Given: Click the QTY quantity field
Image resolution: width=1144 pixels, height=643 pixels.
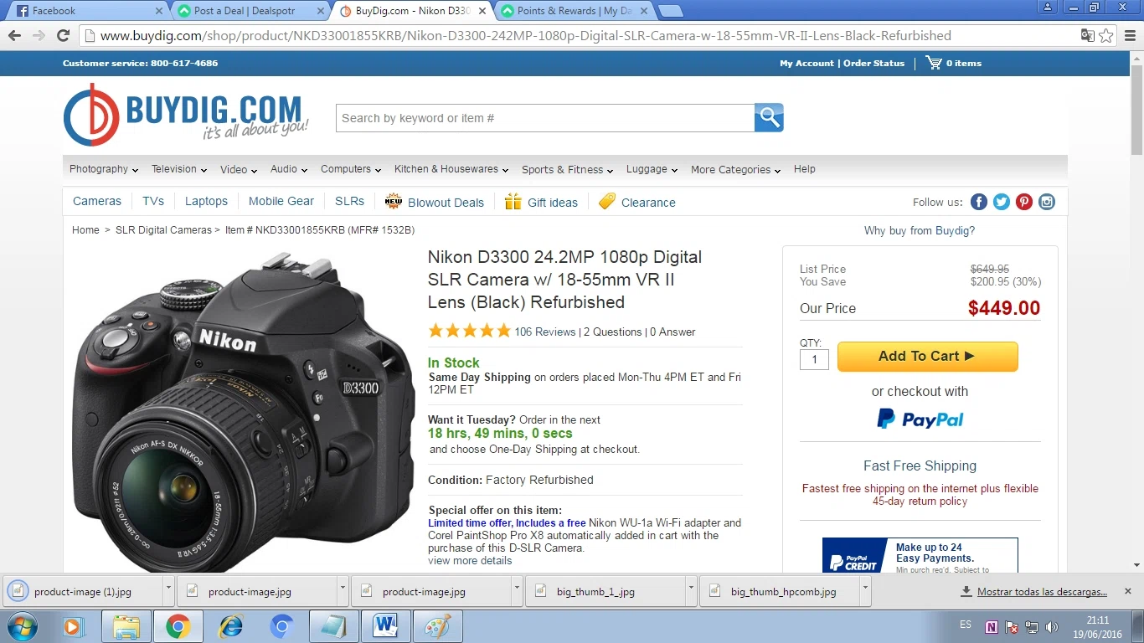Looking at the screenshot, I should [x=814, y=359].
